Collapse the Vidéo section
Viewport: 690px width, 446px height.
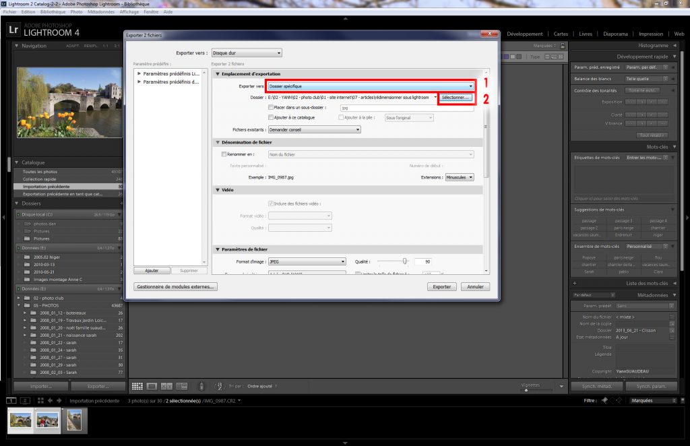(x=218, y=190)
